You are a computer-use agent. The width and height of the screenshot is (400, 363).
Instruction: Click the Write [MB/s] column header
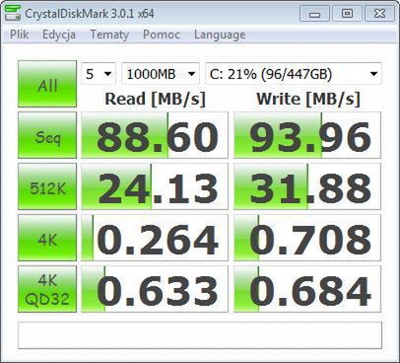pyautogui.click(x=308, y=99)
